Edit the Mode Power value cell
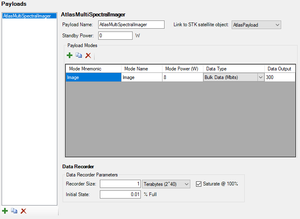This screenshot has height=219, width=300. (x=182, y=77)
